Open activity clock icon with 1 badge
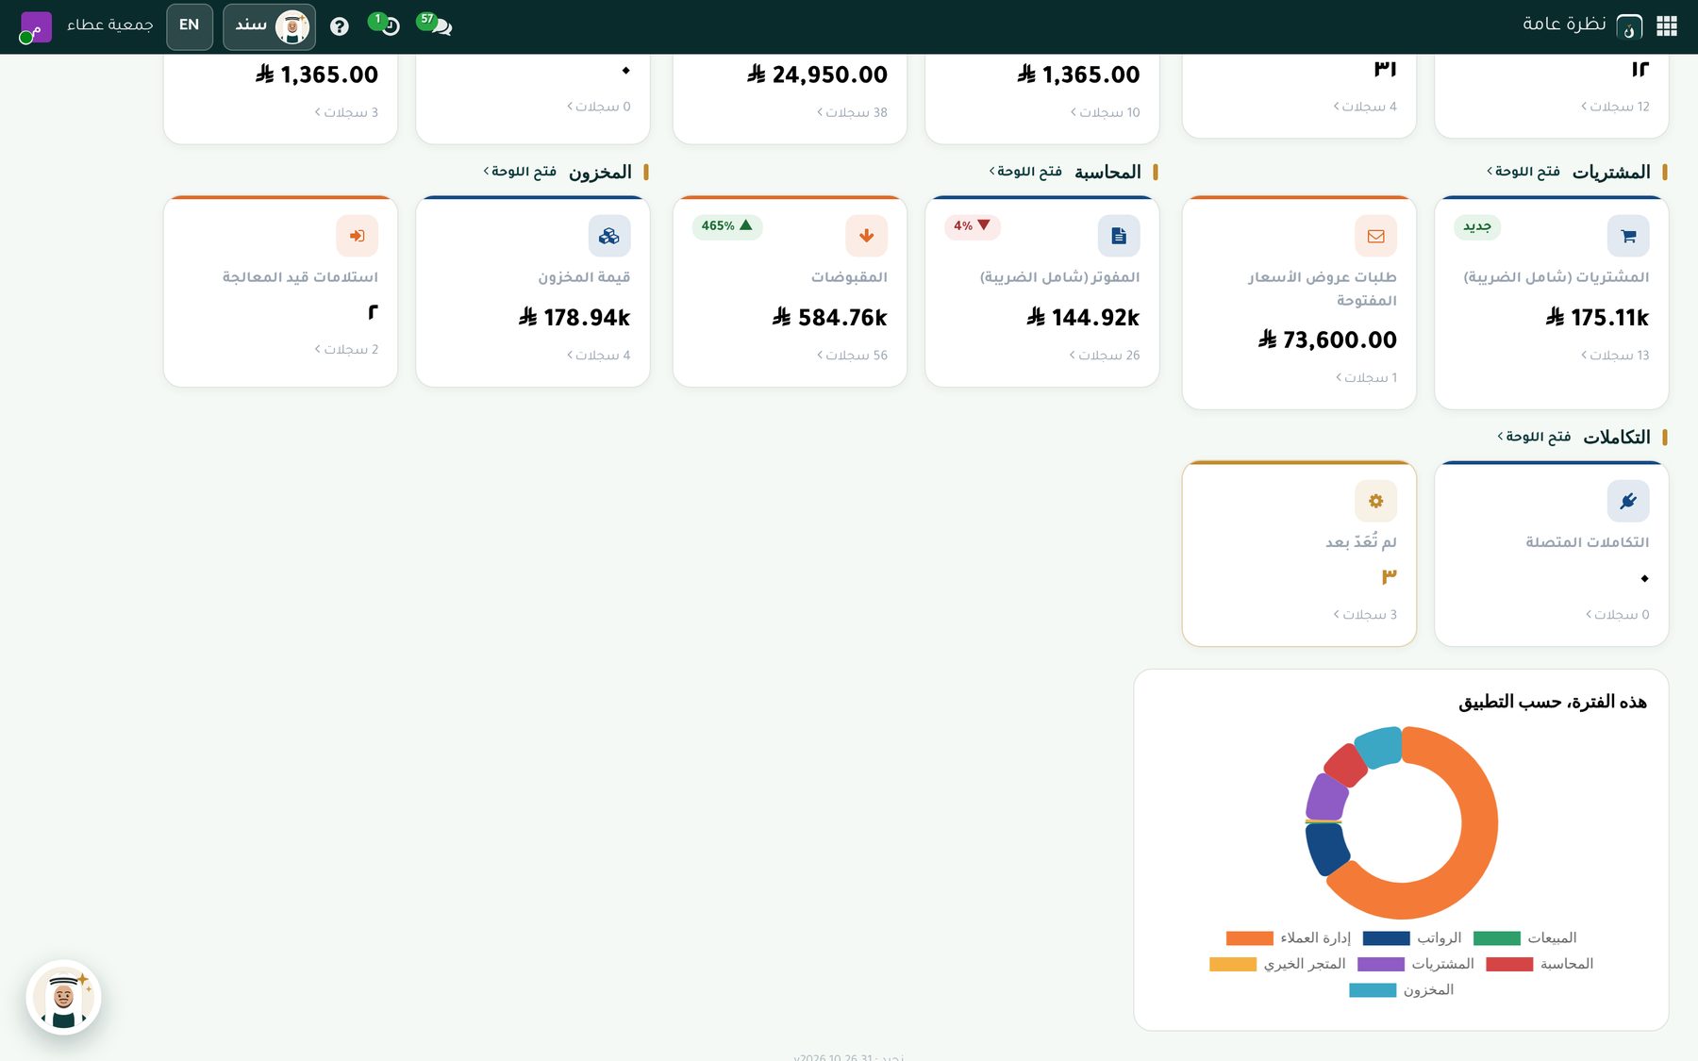The width and height of the screenshot is (1698, 1061). [x=386, y=25]
